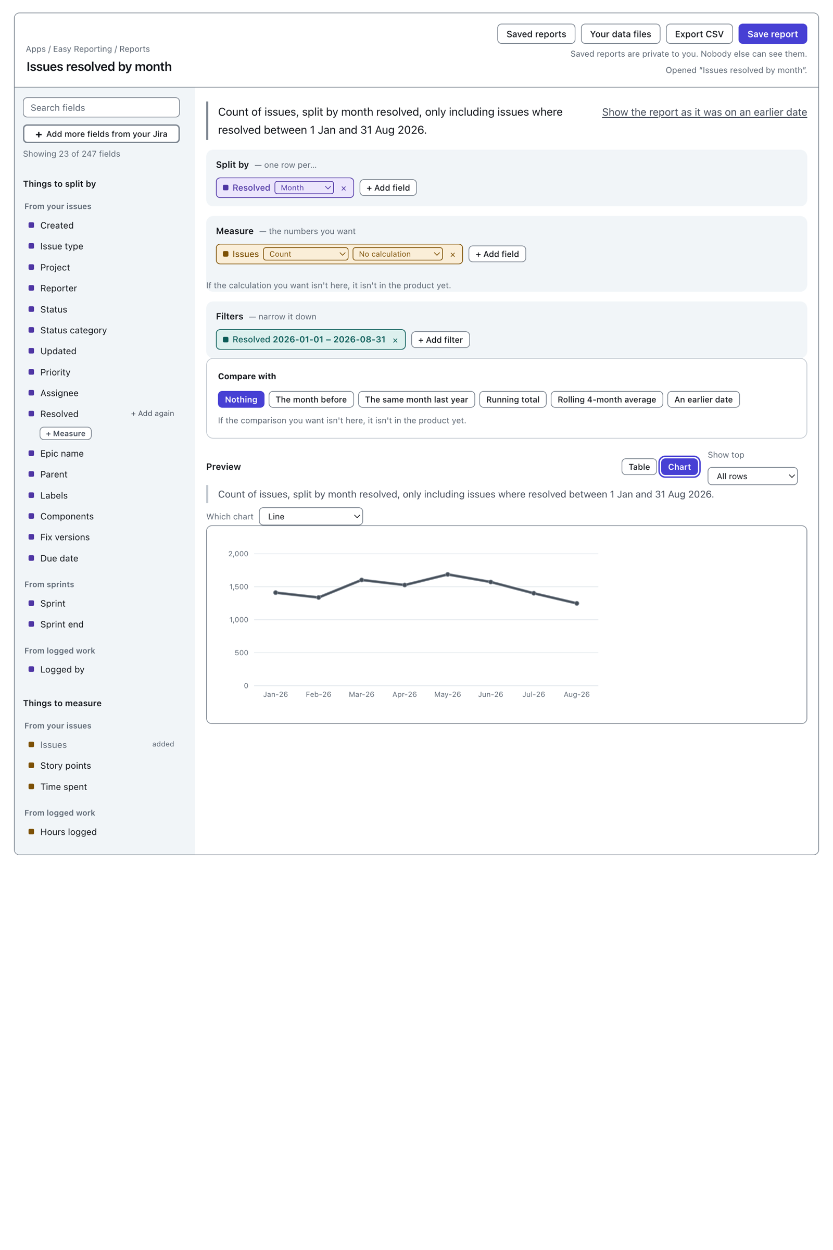Open the Which chart Line dropdown

pos(311,517)
